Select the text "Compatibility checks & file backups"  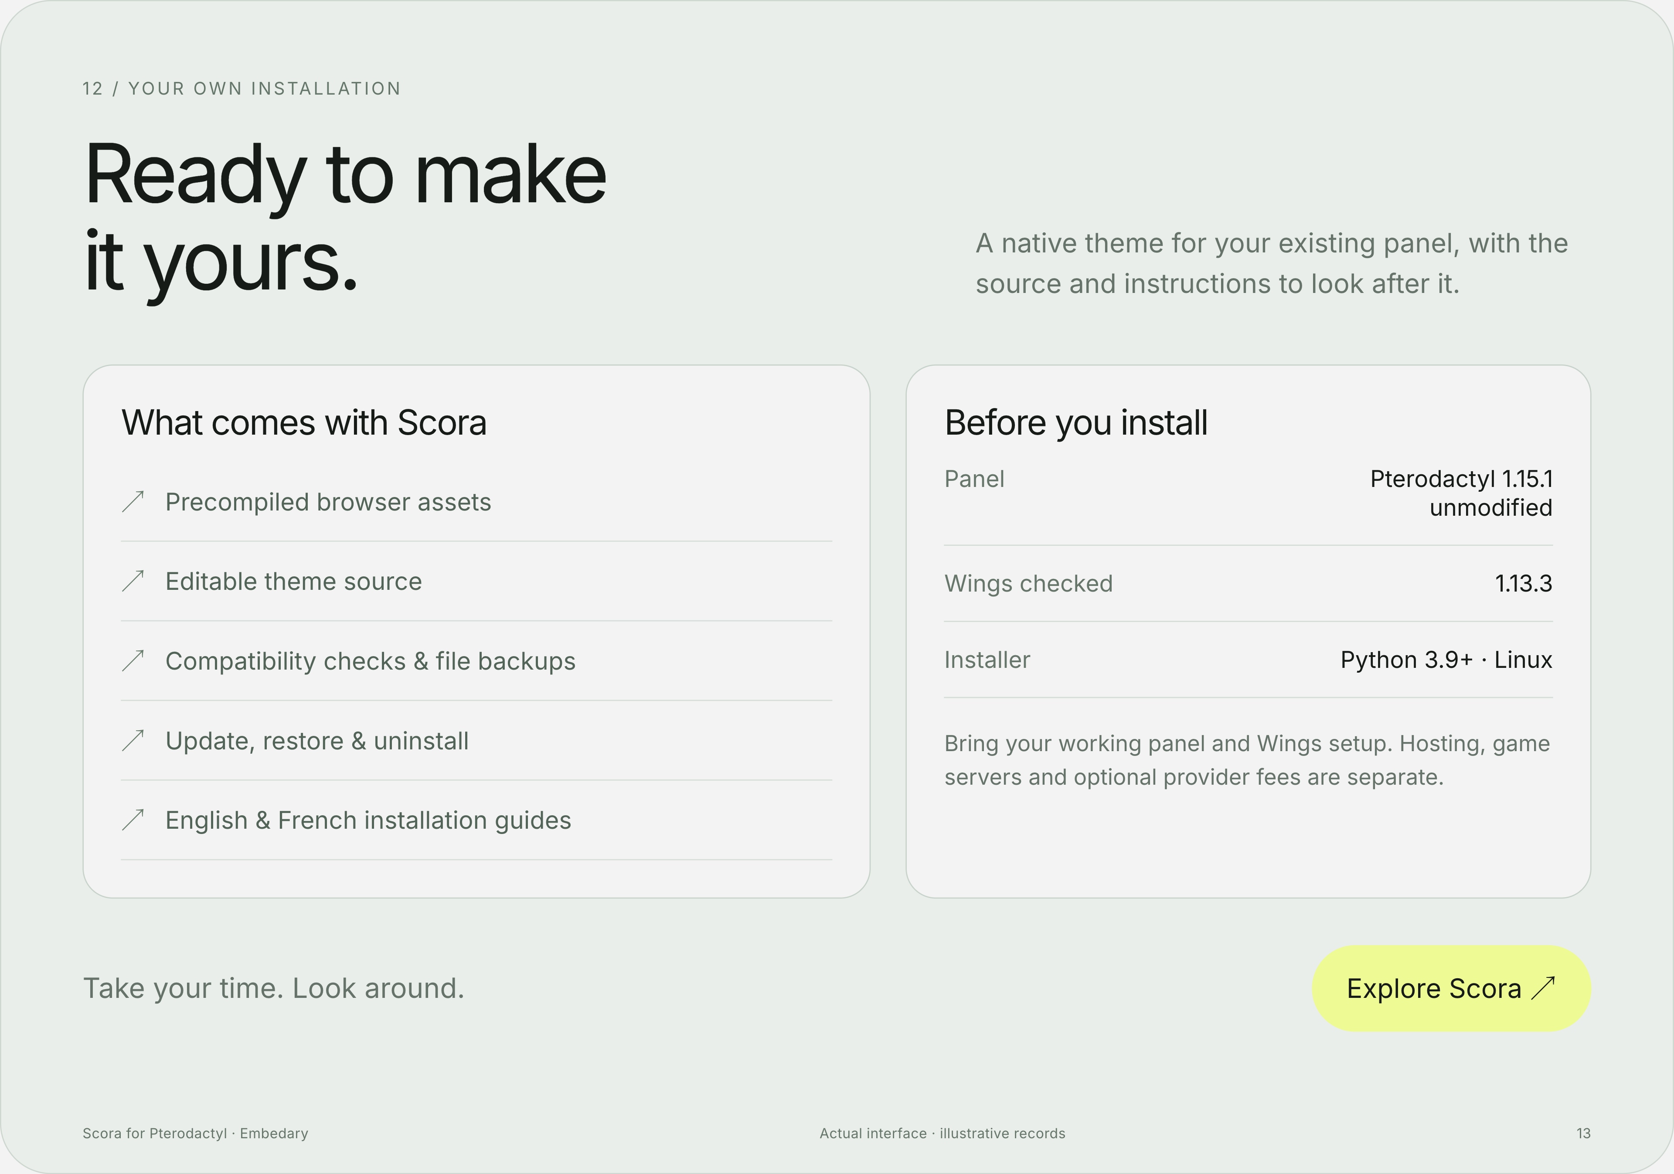point(371,661)
